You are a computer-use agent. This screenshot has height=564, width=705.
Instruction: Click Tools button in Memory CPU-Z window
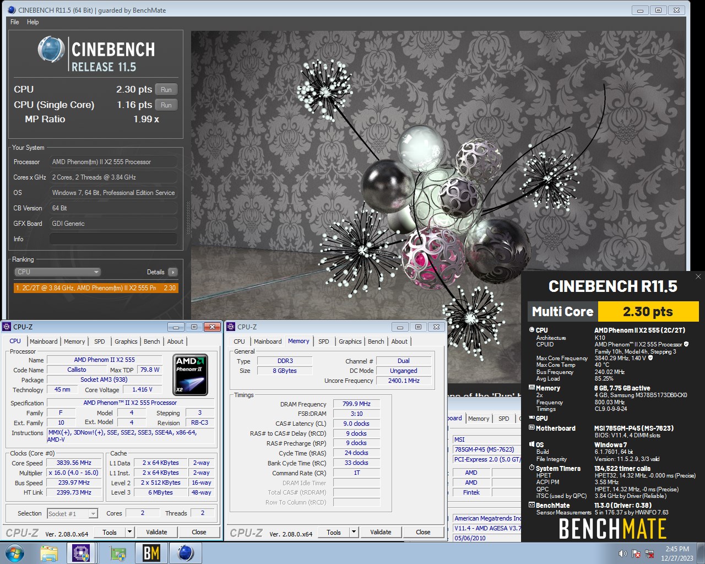(334, 533)
